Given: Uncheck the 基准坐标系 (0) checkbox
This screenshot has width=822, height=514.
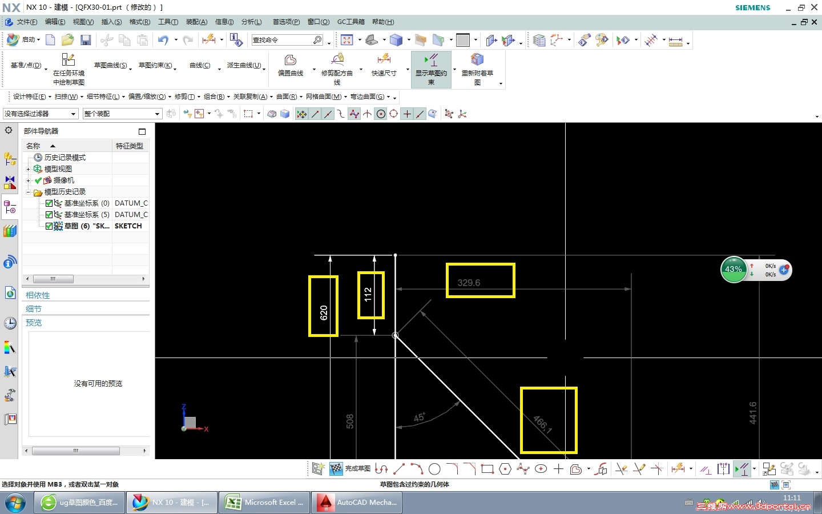Looking at the screenshot, I should pos(49,203).
